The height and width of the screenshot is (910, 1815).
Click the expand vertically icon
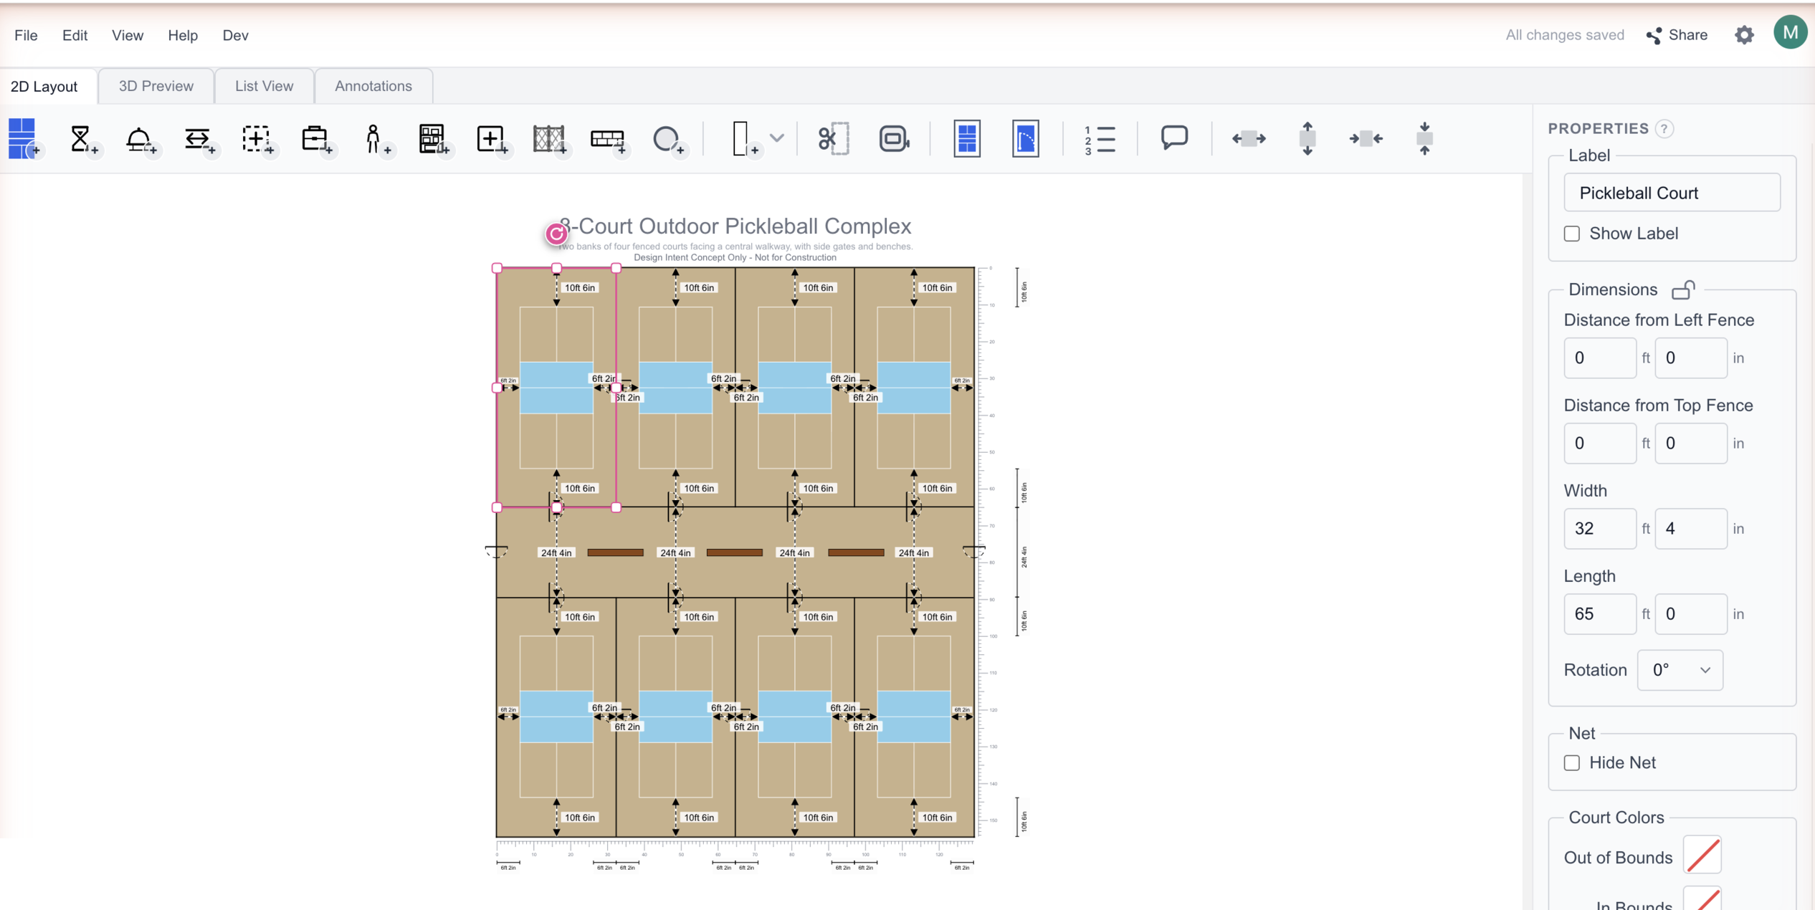click(1307, 138)
